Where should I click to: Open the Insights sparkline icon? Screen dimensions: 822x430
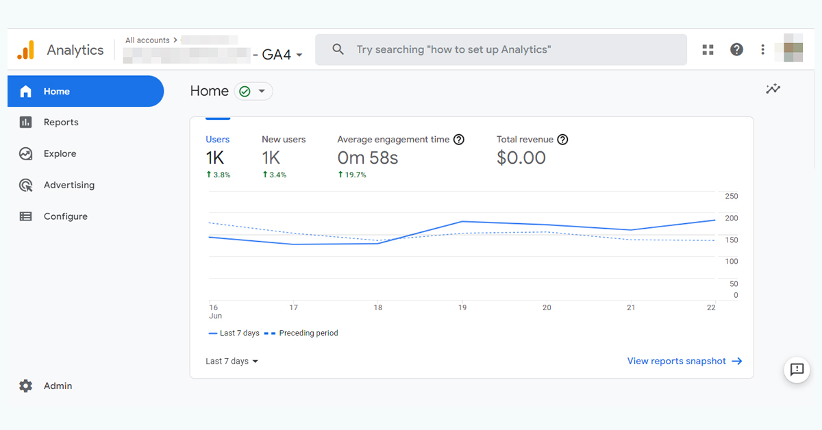(x=773, y=89)
